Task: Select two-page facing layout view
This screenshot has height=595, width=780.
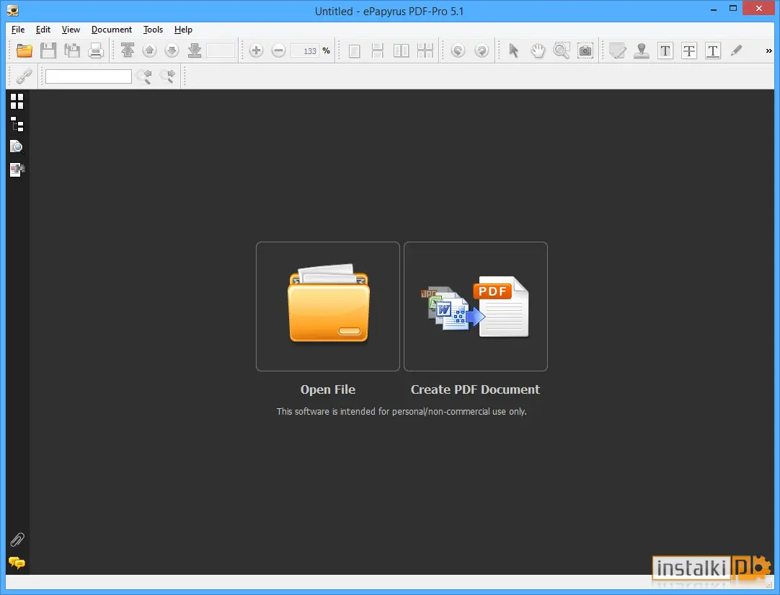Action: [x=401, y=50]
